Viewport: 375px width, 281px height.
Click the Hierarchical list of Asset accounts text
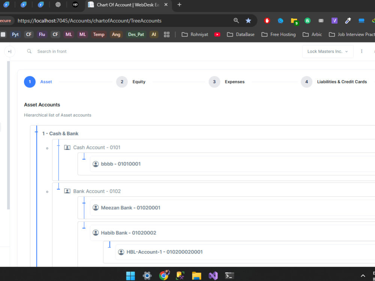[x=58, y=115]
